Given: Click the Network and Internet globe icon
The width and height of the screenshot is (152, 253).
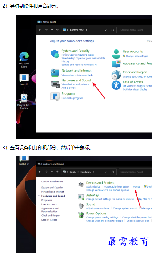Looking at the screenshot, I should pos(55,73).
